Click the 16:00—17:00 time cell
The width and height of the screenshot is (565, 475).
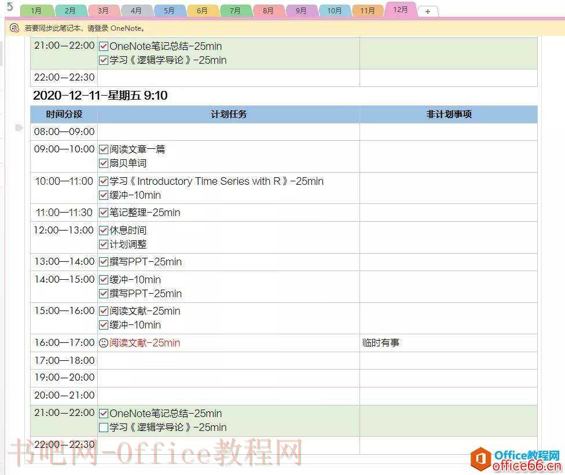click(x=64, y=342)
